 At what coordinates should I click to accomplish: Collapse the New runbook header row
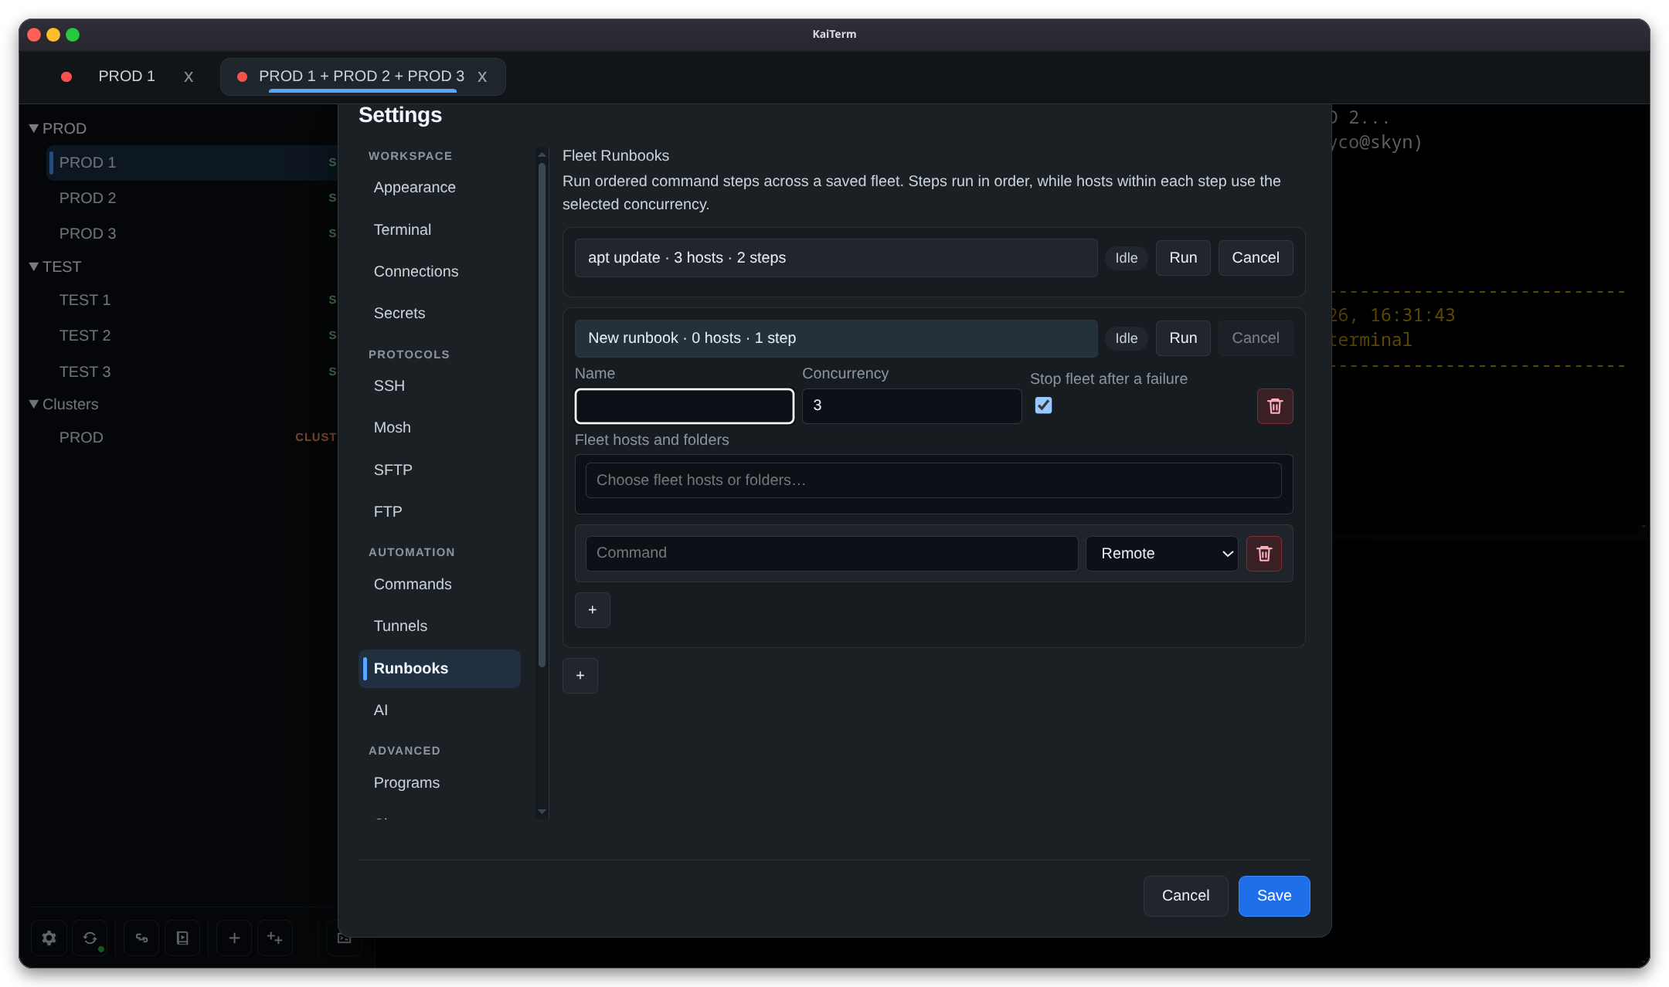click(836, 338)
